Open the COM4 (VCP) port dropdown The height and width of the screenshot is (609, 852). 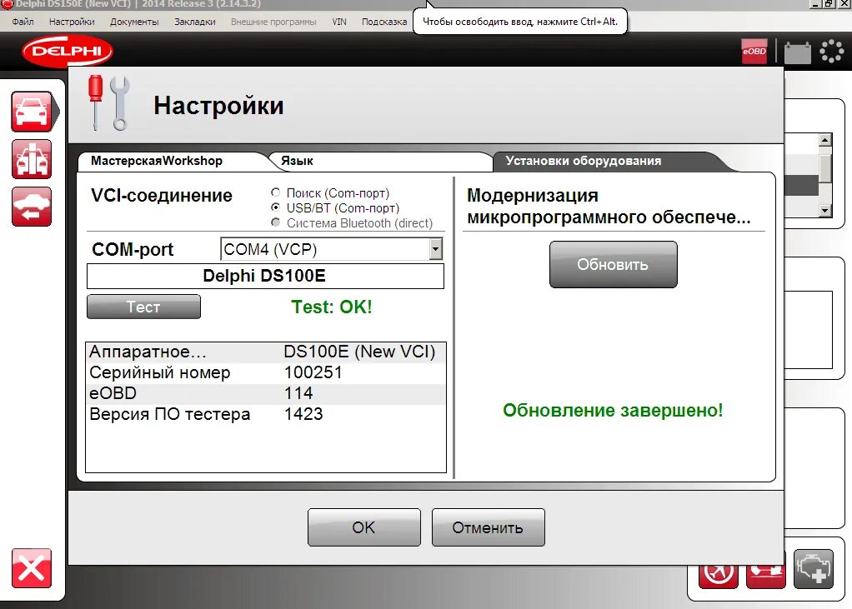click(x=435, y=249)
